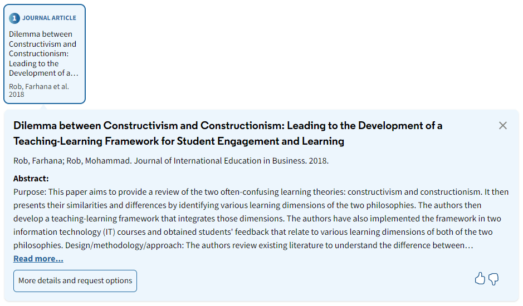
Task: Click the thumbs down feedback icon
Action: [x=493, y=279]
